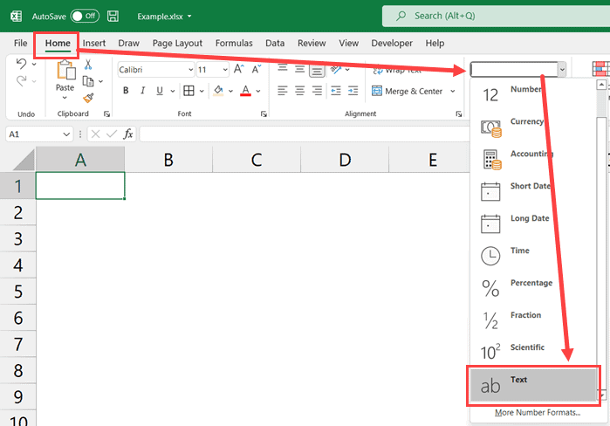610x426 pixels.
Task: Switch to the Formulas tab
Action: [233, 43]
